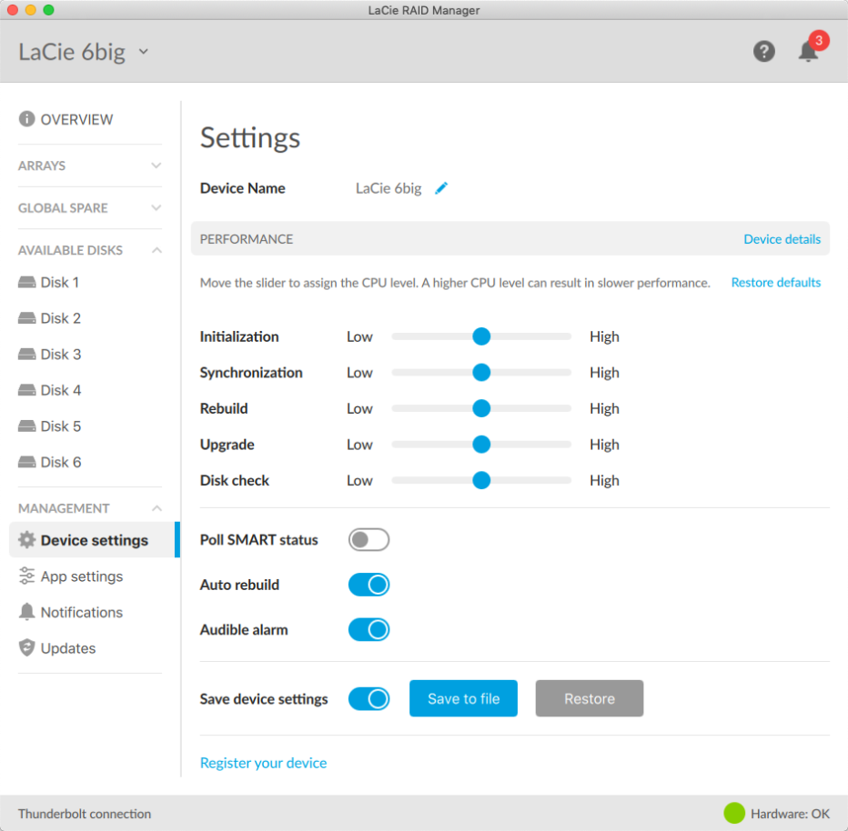Expand the Arrays section chevron
This screenshot has width=848, height=831.
click(156, 165)
